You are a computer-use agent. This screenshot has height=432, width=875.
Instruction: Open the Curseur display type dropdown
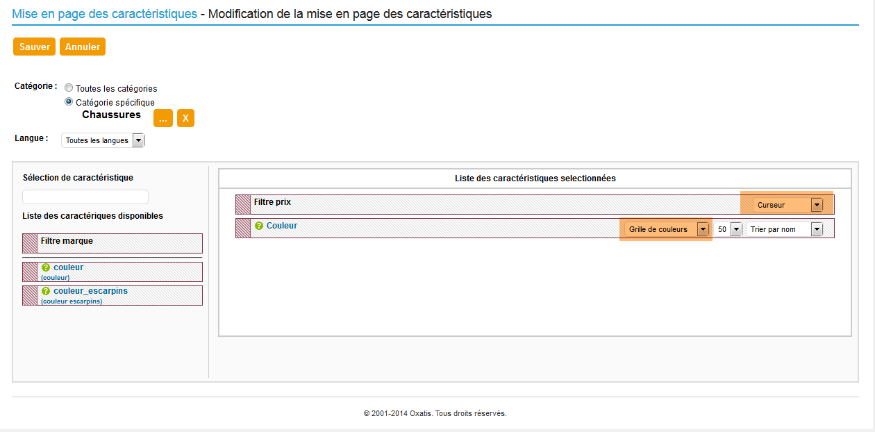pos(787,205)
